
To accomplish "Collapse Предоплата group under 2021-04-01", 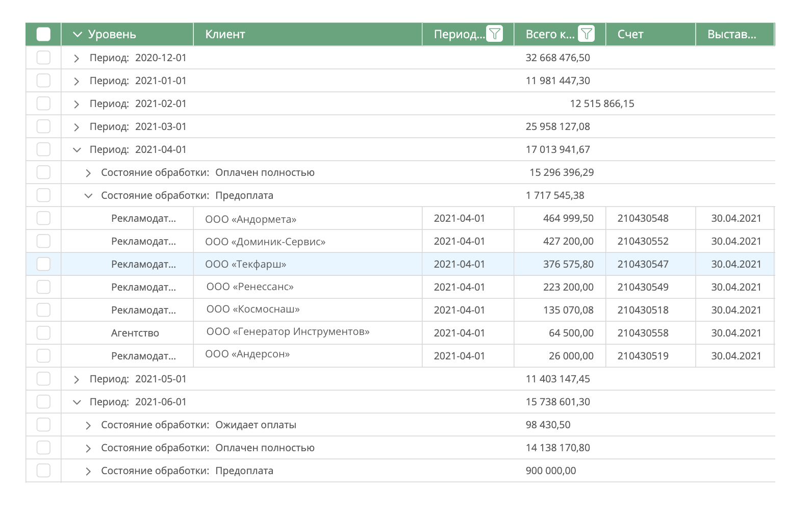I will (88, 196).
